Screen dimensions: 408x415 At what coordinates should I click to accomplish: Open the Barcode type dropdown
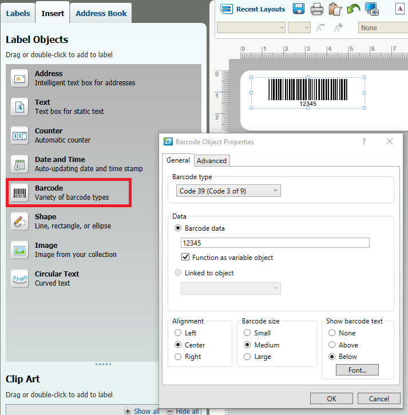point(228,191)
